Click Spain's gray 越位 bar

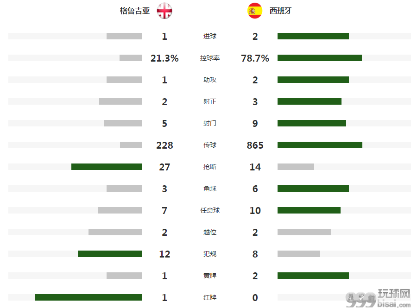coord(304,232)
